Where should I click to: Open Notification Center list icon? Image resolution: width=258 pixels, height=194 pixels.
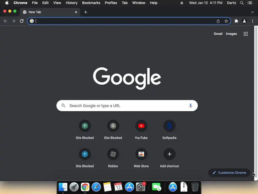(250, 3)
